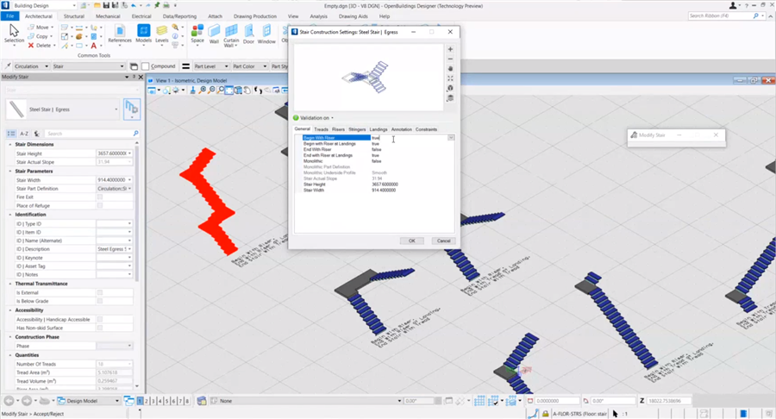The width and height of the screenshot is (776, 419).
Task: Select the End With Riser row
Action: coord(373,149)
